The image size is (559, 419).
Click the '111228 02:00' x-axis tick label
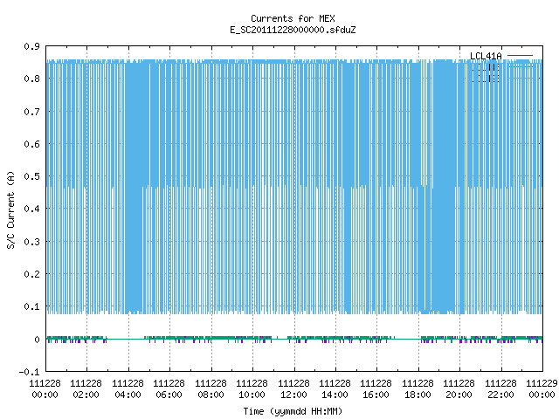[x=86, y=389]
